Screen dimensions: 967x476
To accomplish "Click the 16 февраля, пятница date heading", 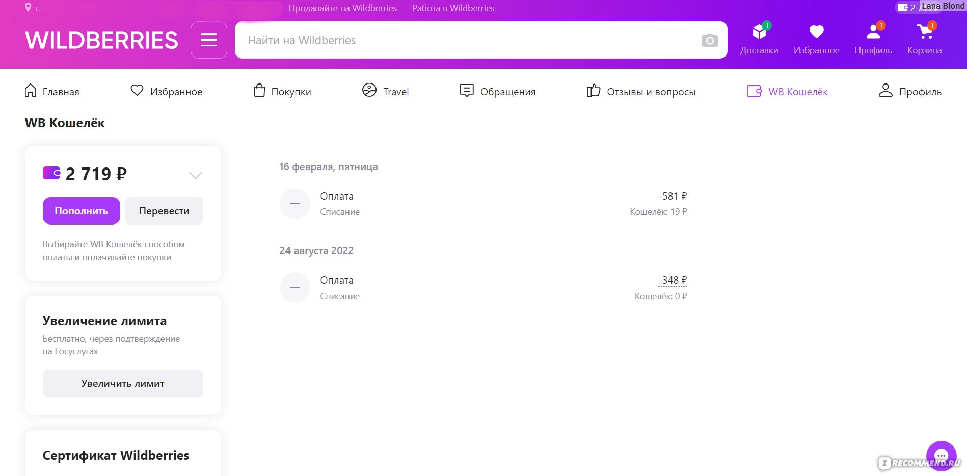I will click(x=329, y=166).
